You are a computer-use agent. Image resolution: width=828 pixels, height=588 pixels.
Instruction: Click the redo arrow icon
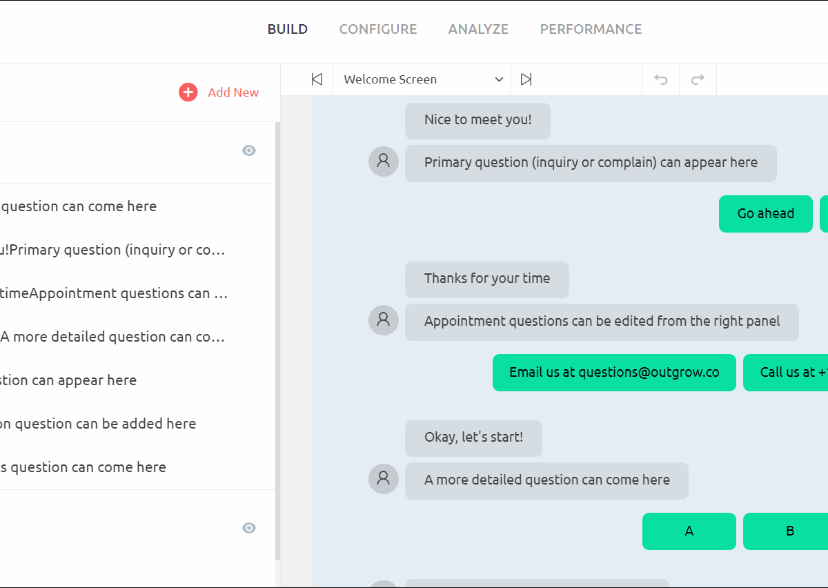698,79
